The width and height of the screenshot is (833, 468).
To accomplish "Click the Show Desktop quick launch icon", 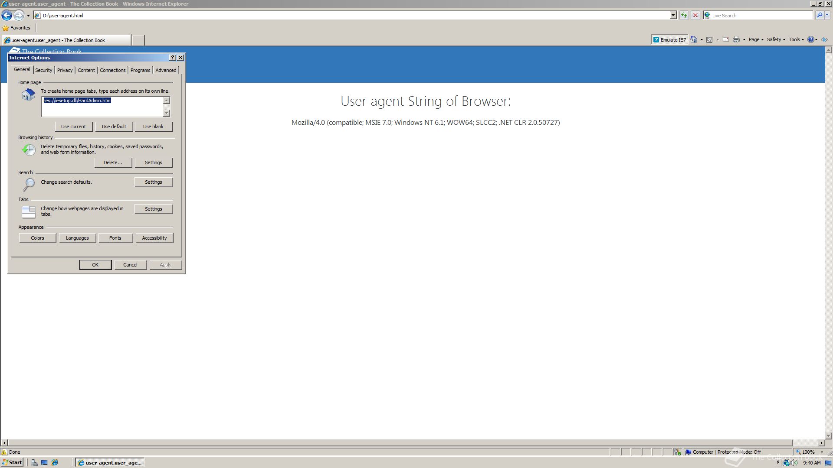I will point(44,463).
